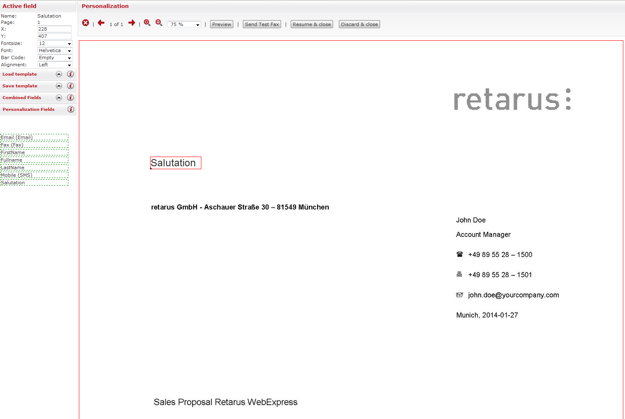
Task: Click the zoom out magnifier icon
Action: (159, 23)
